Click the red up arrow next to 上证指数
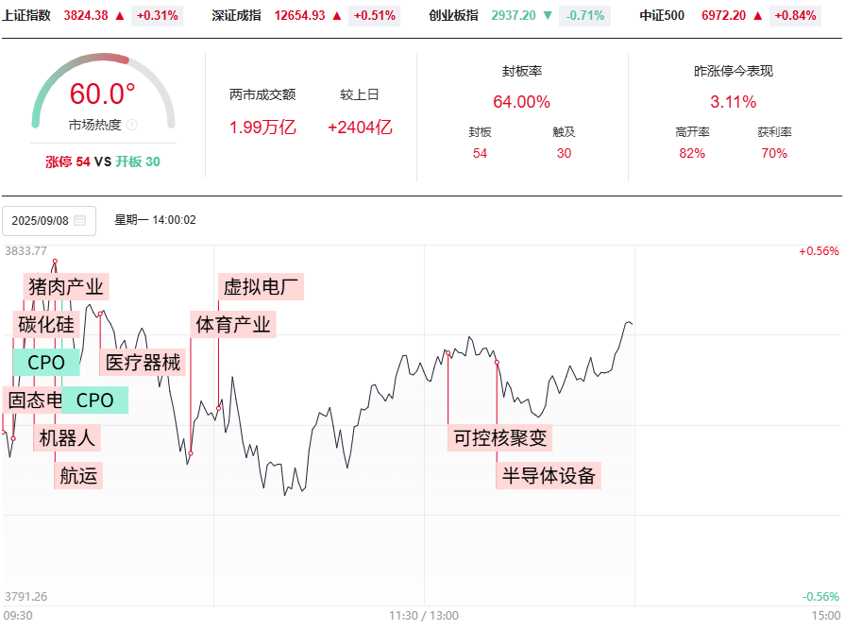This screenshot has height=630, width=845. 122,15
